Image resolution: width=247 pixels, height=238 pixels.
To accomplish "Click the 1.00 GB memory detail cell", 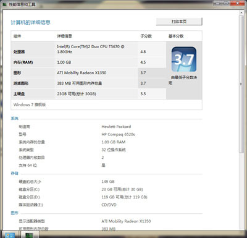I will tap(64, 62).
